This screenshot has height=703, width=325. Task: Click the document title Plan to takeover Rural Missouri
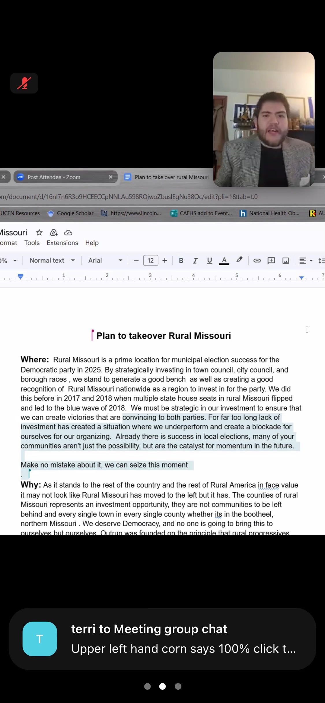(164, 336)
